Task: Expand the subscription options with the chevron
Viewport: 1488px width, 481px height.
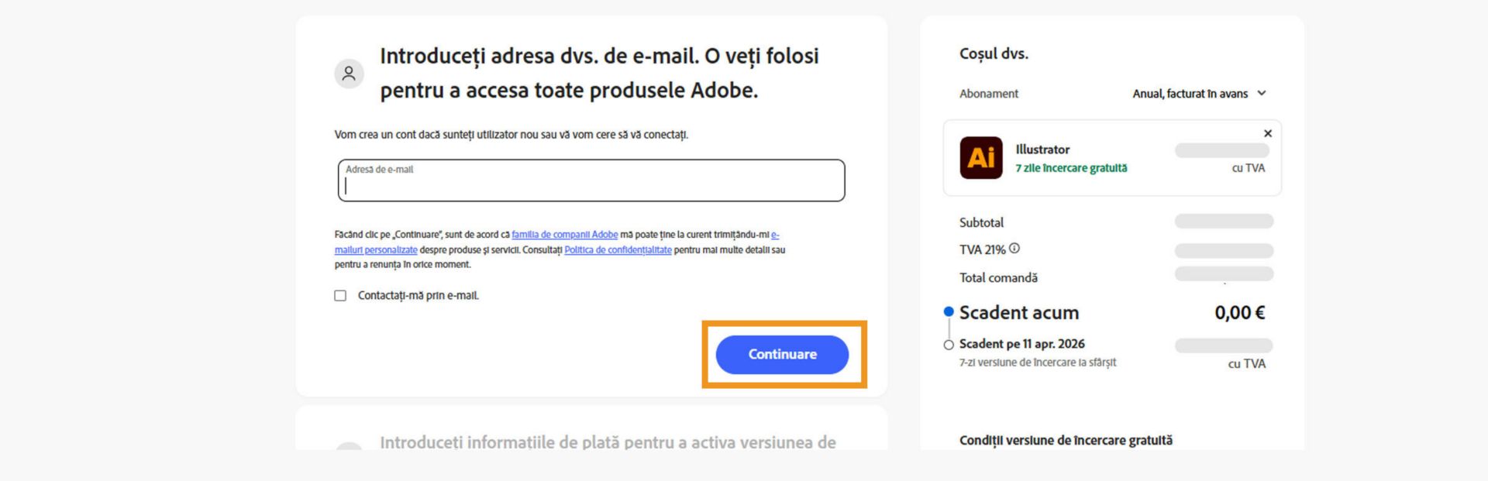Action: [x=1262, y=93]
